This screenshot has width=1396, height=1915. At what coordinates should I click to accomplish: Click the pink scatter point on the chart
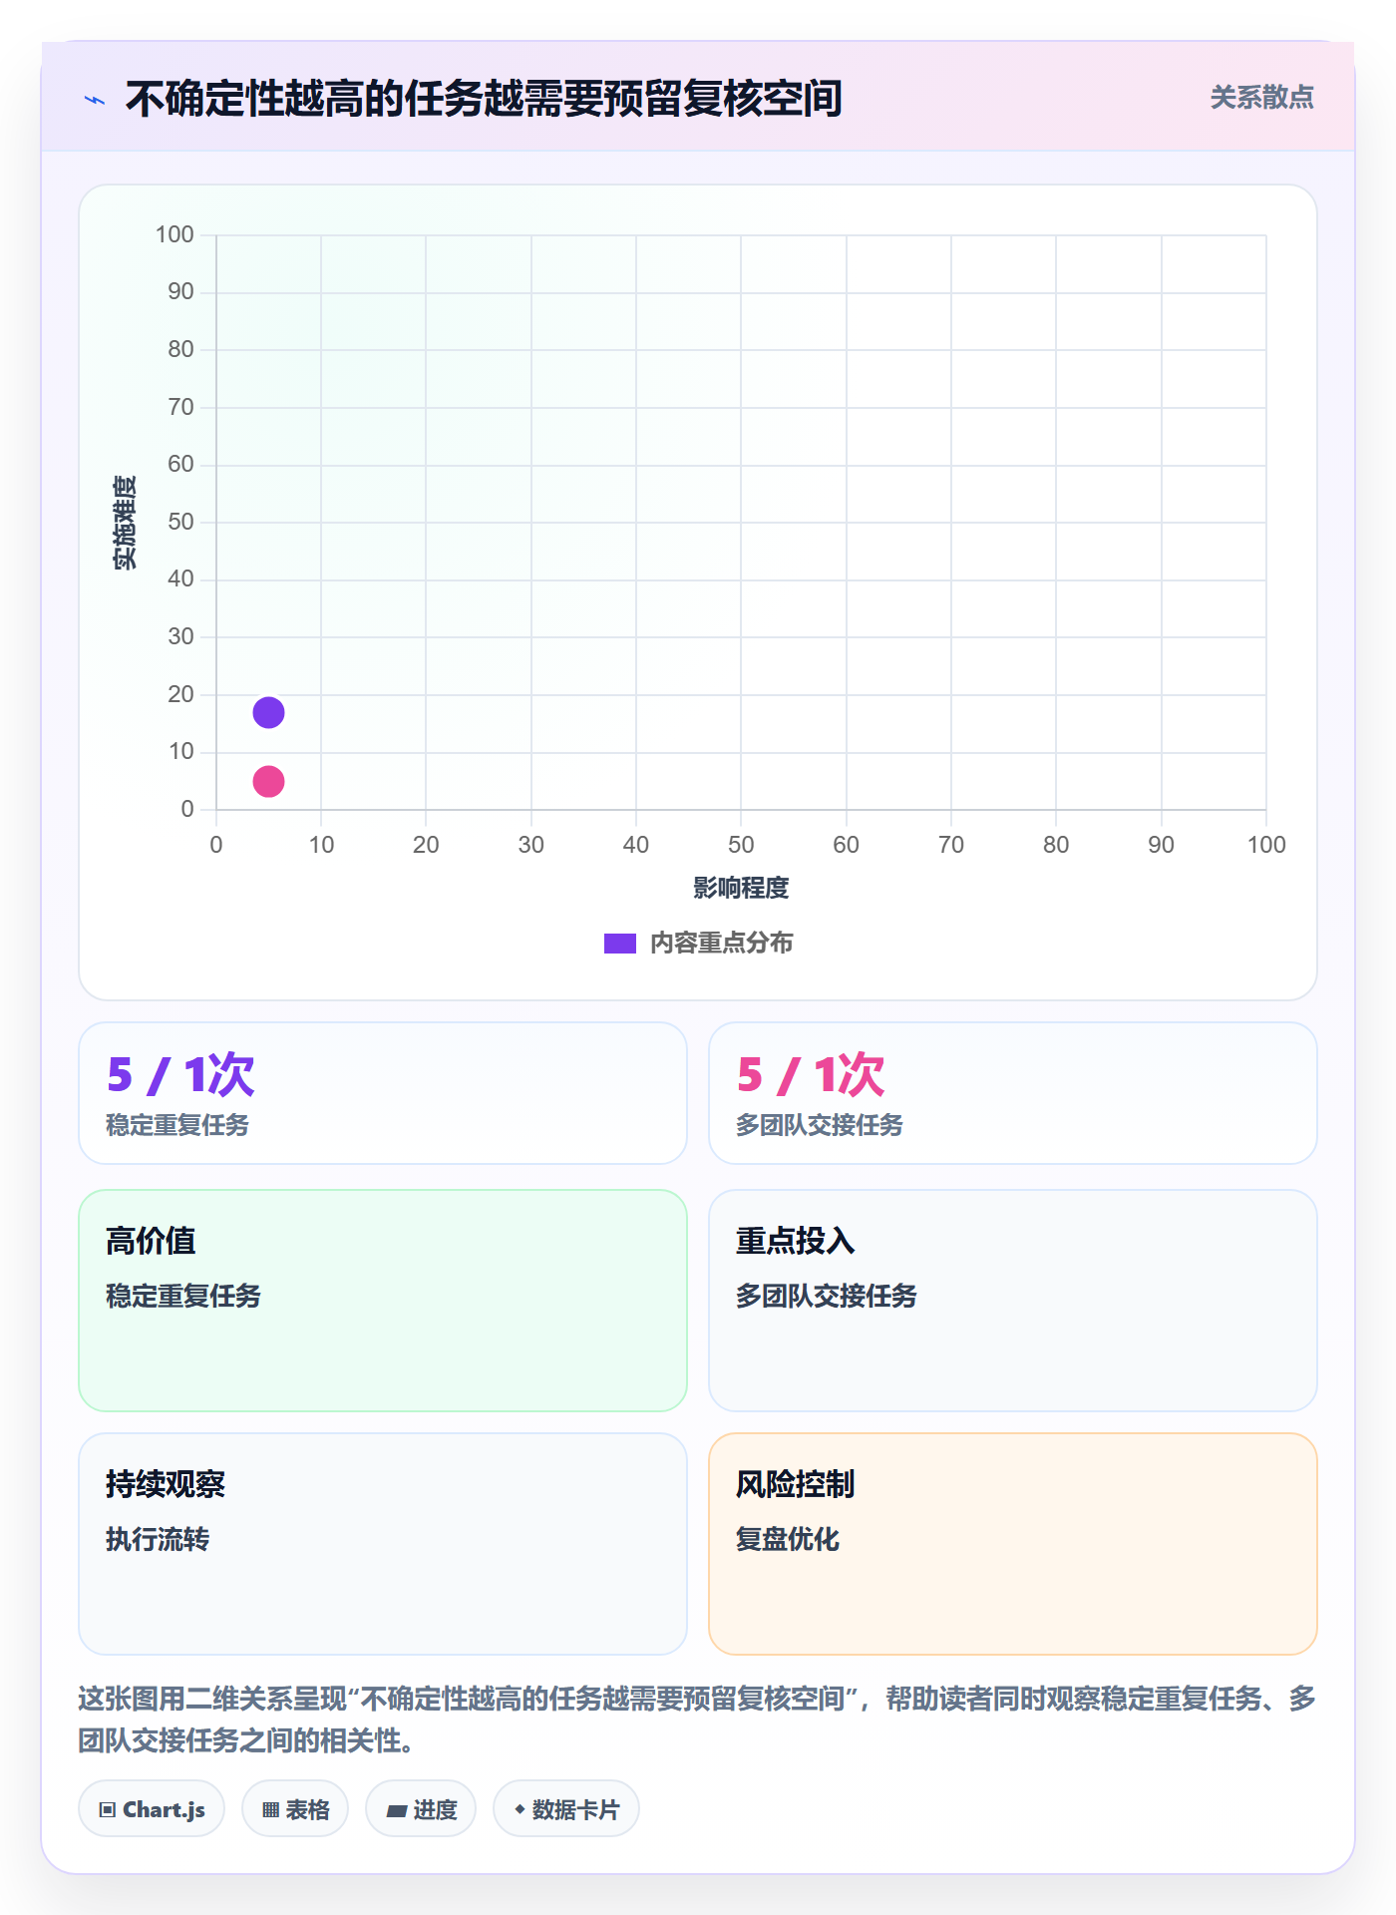pyautogui.click(x=268, y=781)
